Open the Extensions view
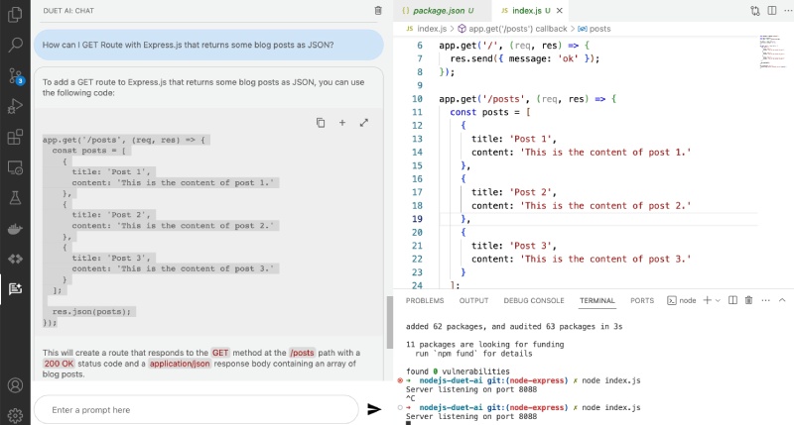This screenshot has height=425, width=794. [x=15, y=137]
